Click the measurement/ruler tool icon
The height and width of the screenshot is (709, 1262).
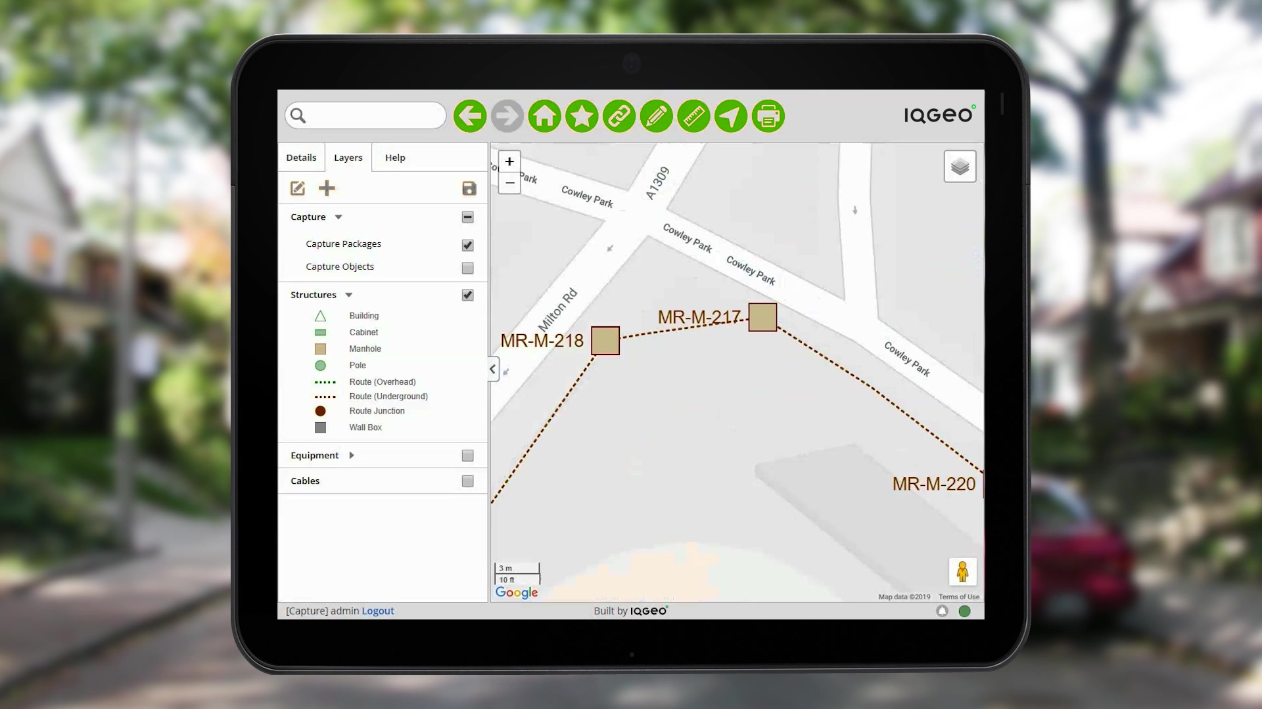(693, 116)
